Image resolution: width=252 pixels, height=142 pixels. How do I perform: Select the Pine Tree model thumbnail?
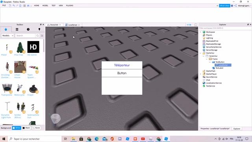point(20,47)
